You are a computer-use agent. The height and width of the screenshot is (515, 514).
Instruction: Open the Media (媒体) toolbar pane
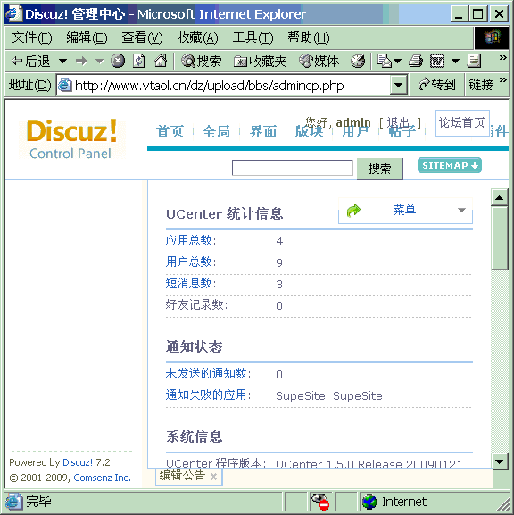point(319,61)
